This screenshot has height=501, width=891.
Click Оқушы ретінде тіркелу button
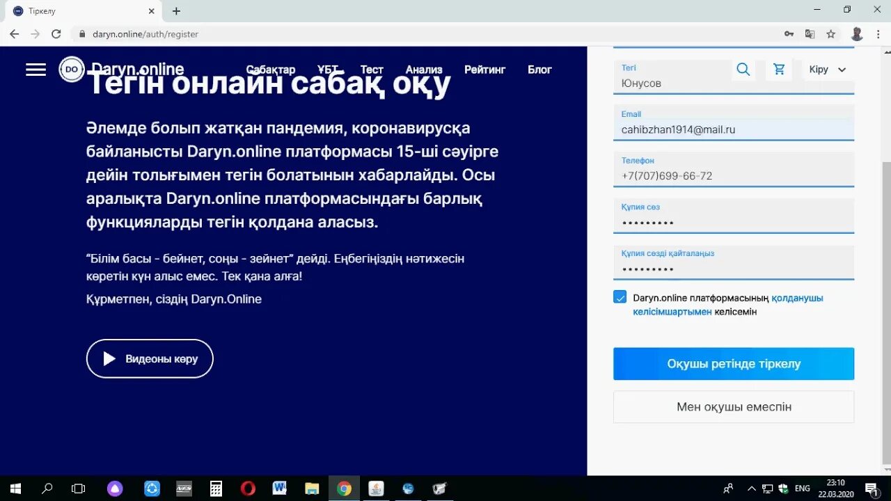[734, 364]
